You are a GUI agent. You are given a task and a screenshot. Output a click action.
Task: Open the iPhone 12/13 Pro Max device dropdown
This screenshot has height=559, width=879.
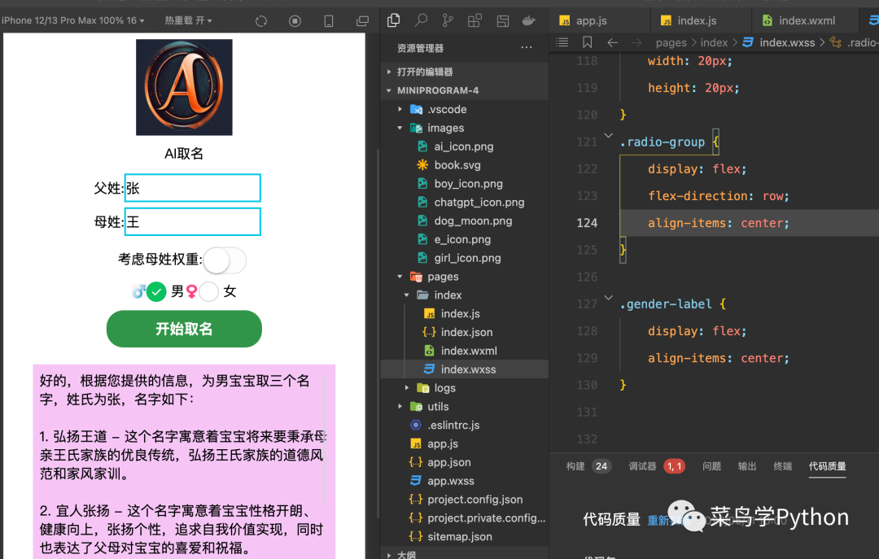click(74, 20)
